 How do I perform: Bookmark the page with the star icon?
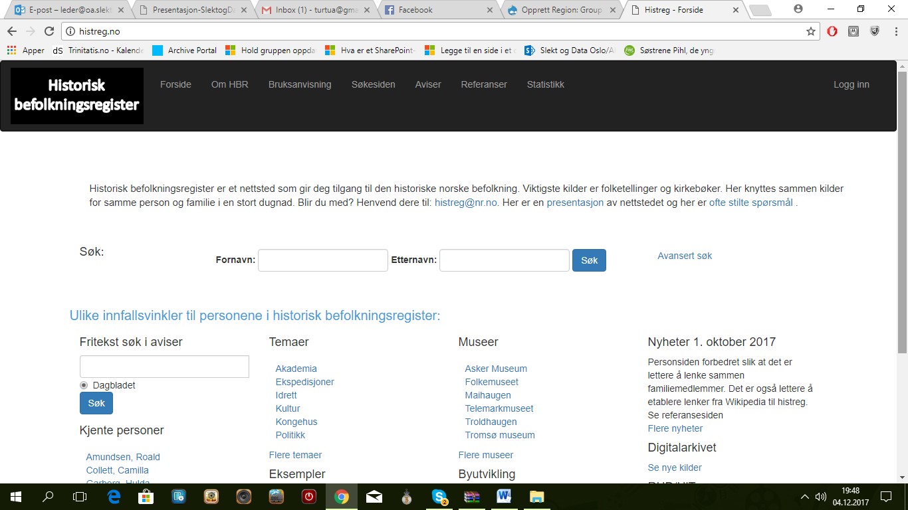[810, 31]
